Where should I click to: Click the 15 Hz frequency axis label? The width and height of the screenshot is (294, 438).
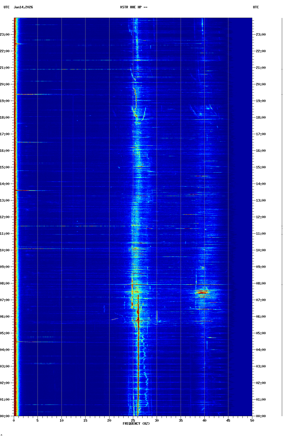tap(85, 421)
